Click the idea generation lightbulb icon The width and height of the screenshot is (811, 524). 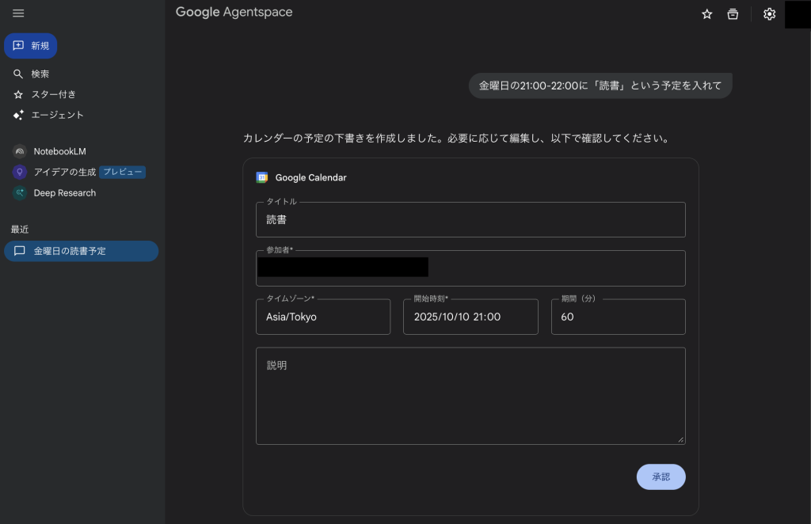(x=20, y=172)
